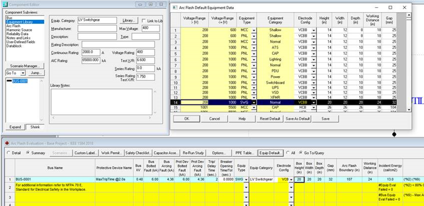This screenshot has width=424, height=206.
Task: Click the Continuous Rating input field
Action: [x=91, y=53]
